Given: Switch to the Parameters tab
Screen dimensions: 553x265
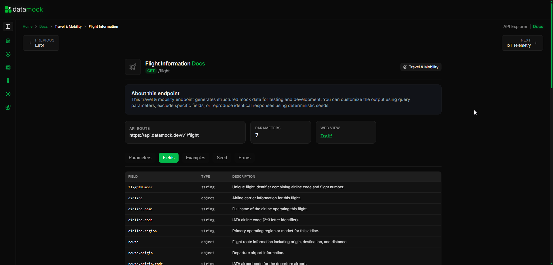Looking at the screenshot, I should pos(140,157).
